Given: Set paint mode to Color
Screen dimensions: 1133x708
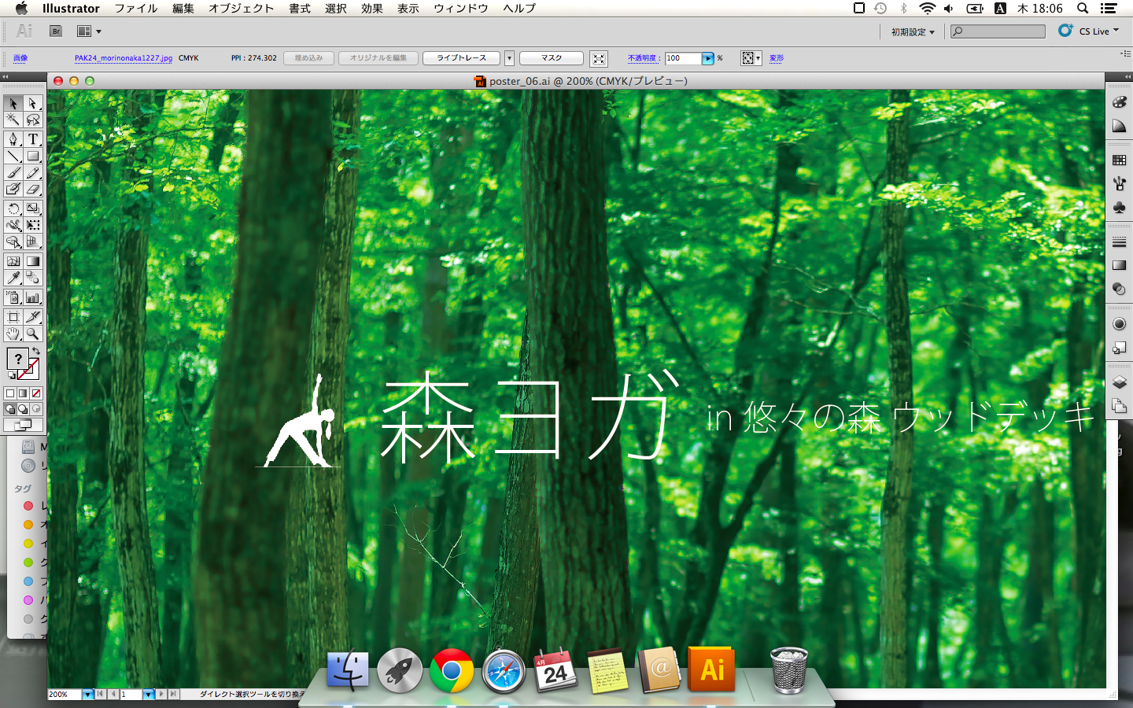Looking at the screenshot, I should pyautogui.click(x=10, y=393).
